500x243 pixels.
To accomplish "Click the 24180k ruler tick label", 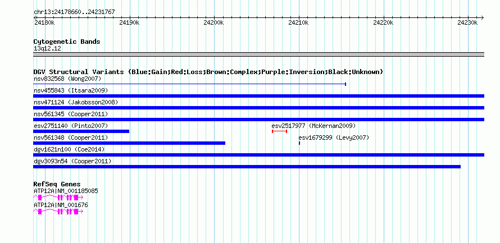I will 44,23.
